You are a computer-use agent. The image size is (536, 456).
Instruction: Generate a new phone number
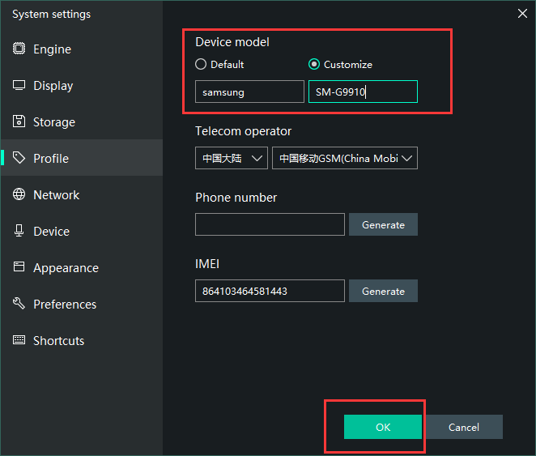point(383,225)
